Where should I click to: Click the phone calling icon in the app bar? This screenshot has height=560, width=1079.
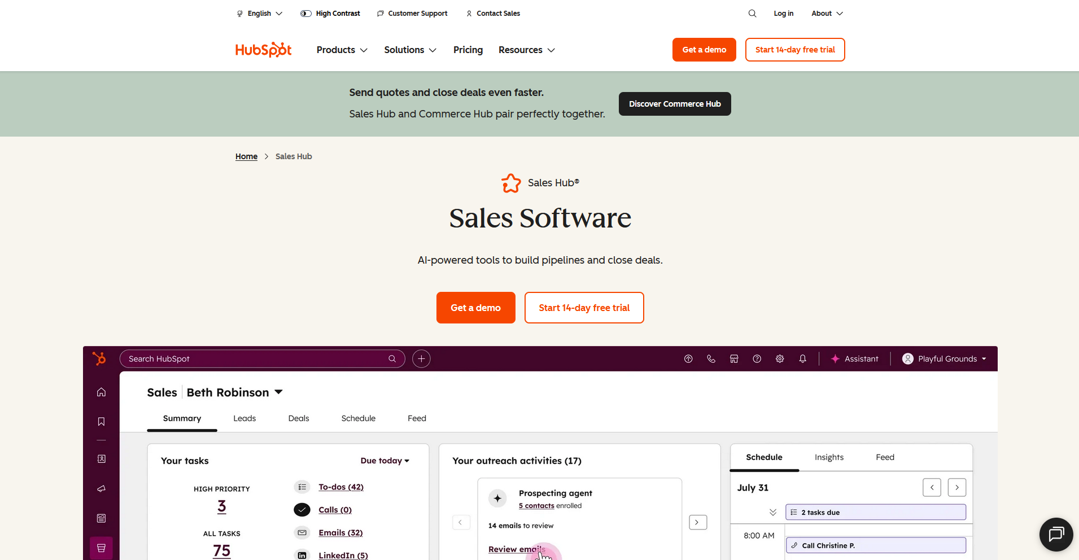click(x=711, y=358)
